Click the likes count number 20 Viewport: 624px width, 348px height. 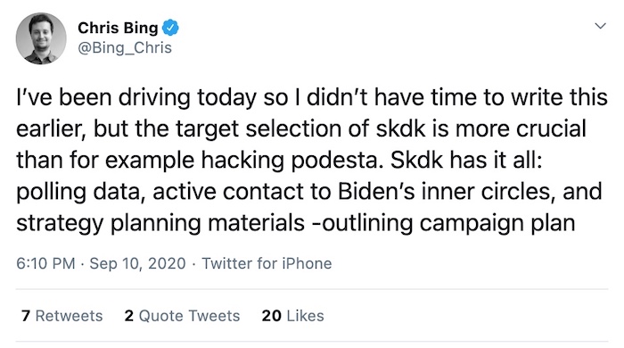[x=271, y=316]
